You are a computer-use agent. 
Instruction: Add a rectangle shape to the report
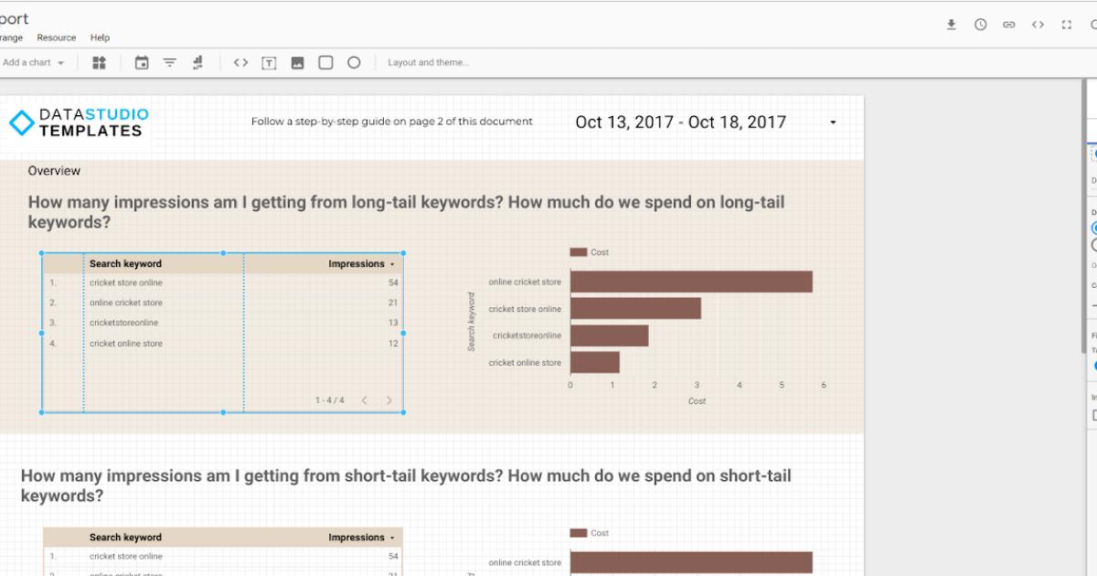tap(325, 62)
